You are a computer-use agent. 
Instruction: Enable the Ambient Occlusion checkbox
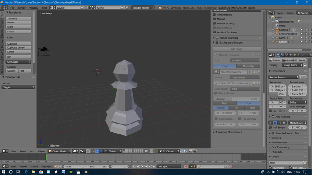coord(214,32)
